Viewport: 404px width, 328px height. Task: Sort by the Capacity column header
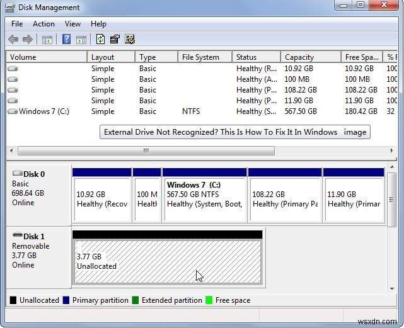(x=311, y=57)
